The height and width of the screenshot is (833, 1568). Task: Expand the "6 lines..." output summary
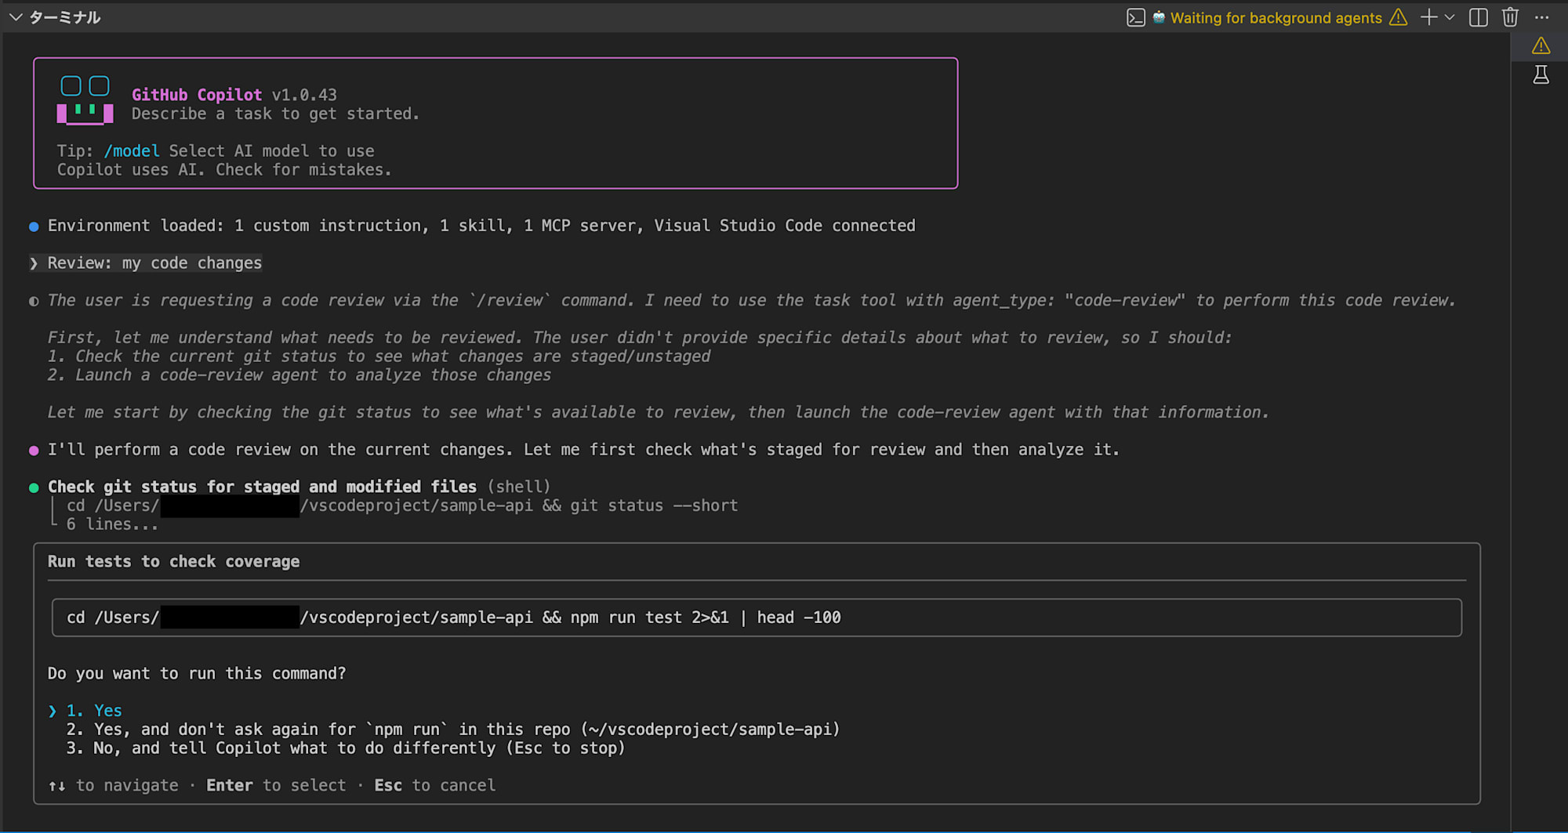112,524
